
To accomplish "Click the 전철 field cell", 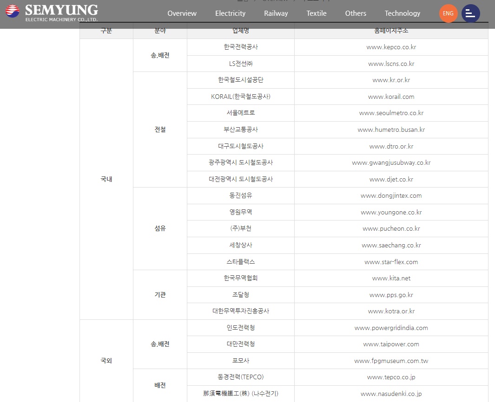I will (160, 130).
